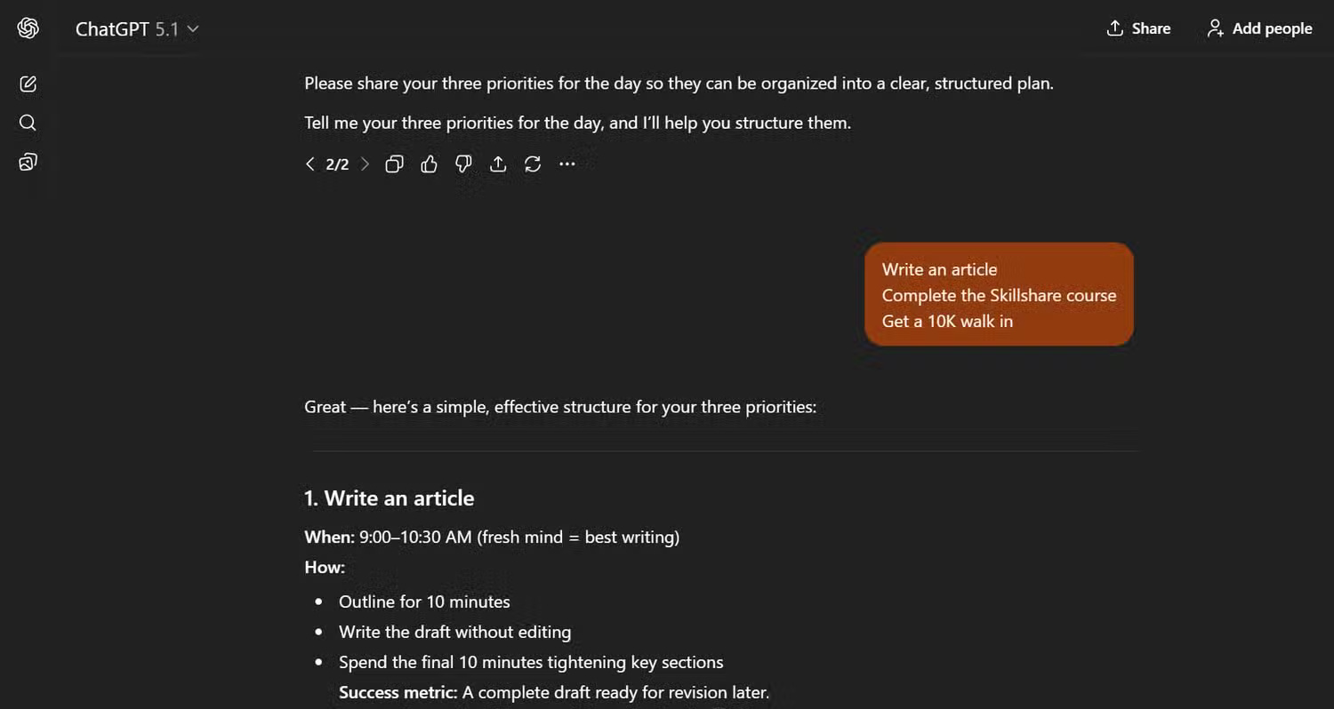Open the more options menu on the response
This screenshot has height=709, width=1334.
tap(567, 163)
